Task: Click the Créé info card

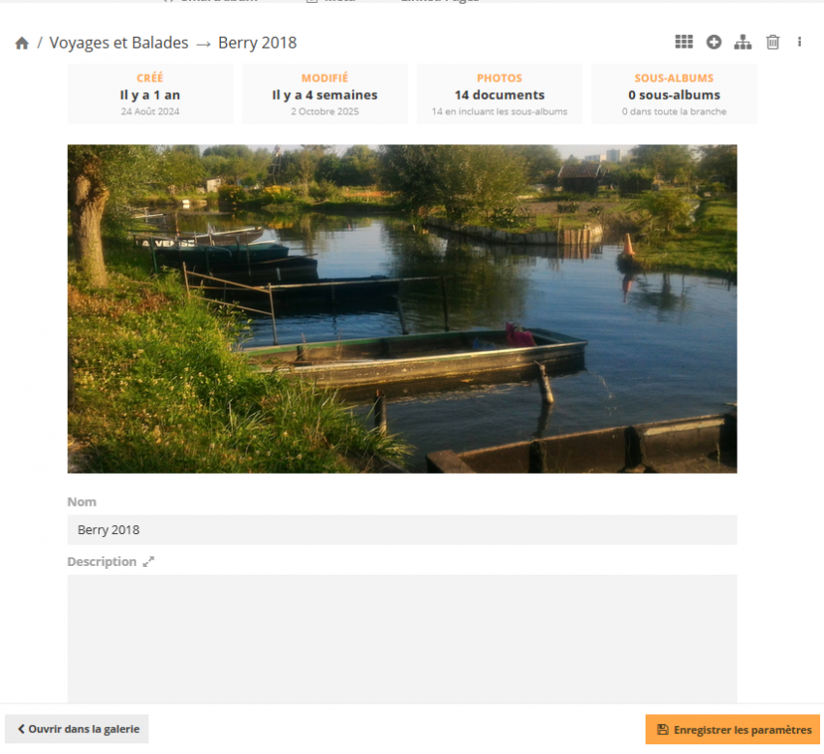Action: point(150,94)
